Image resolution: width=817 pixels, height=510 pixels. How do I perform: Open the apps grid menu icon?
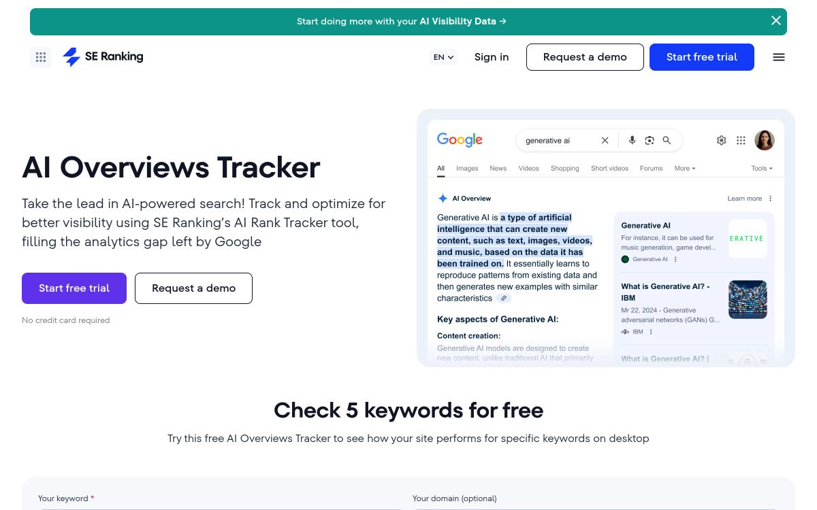pyautogui.click(x=41, y=57)
